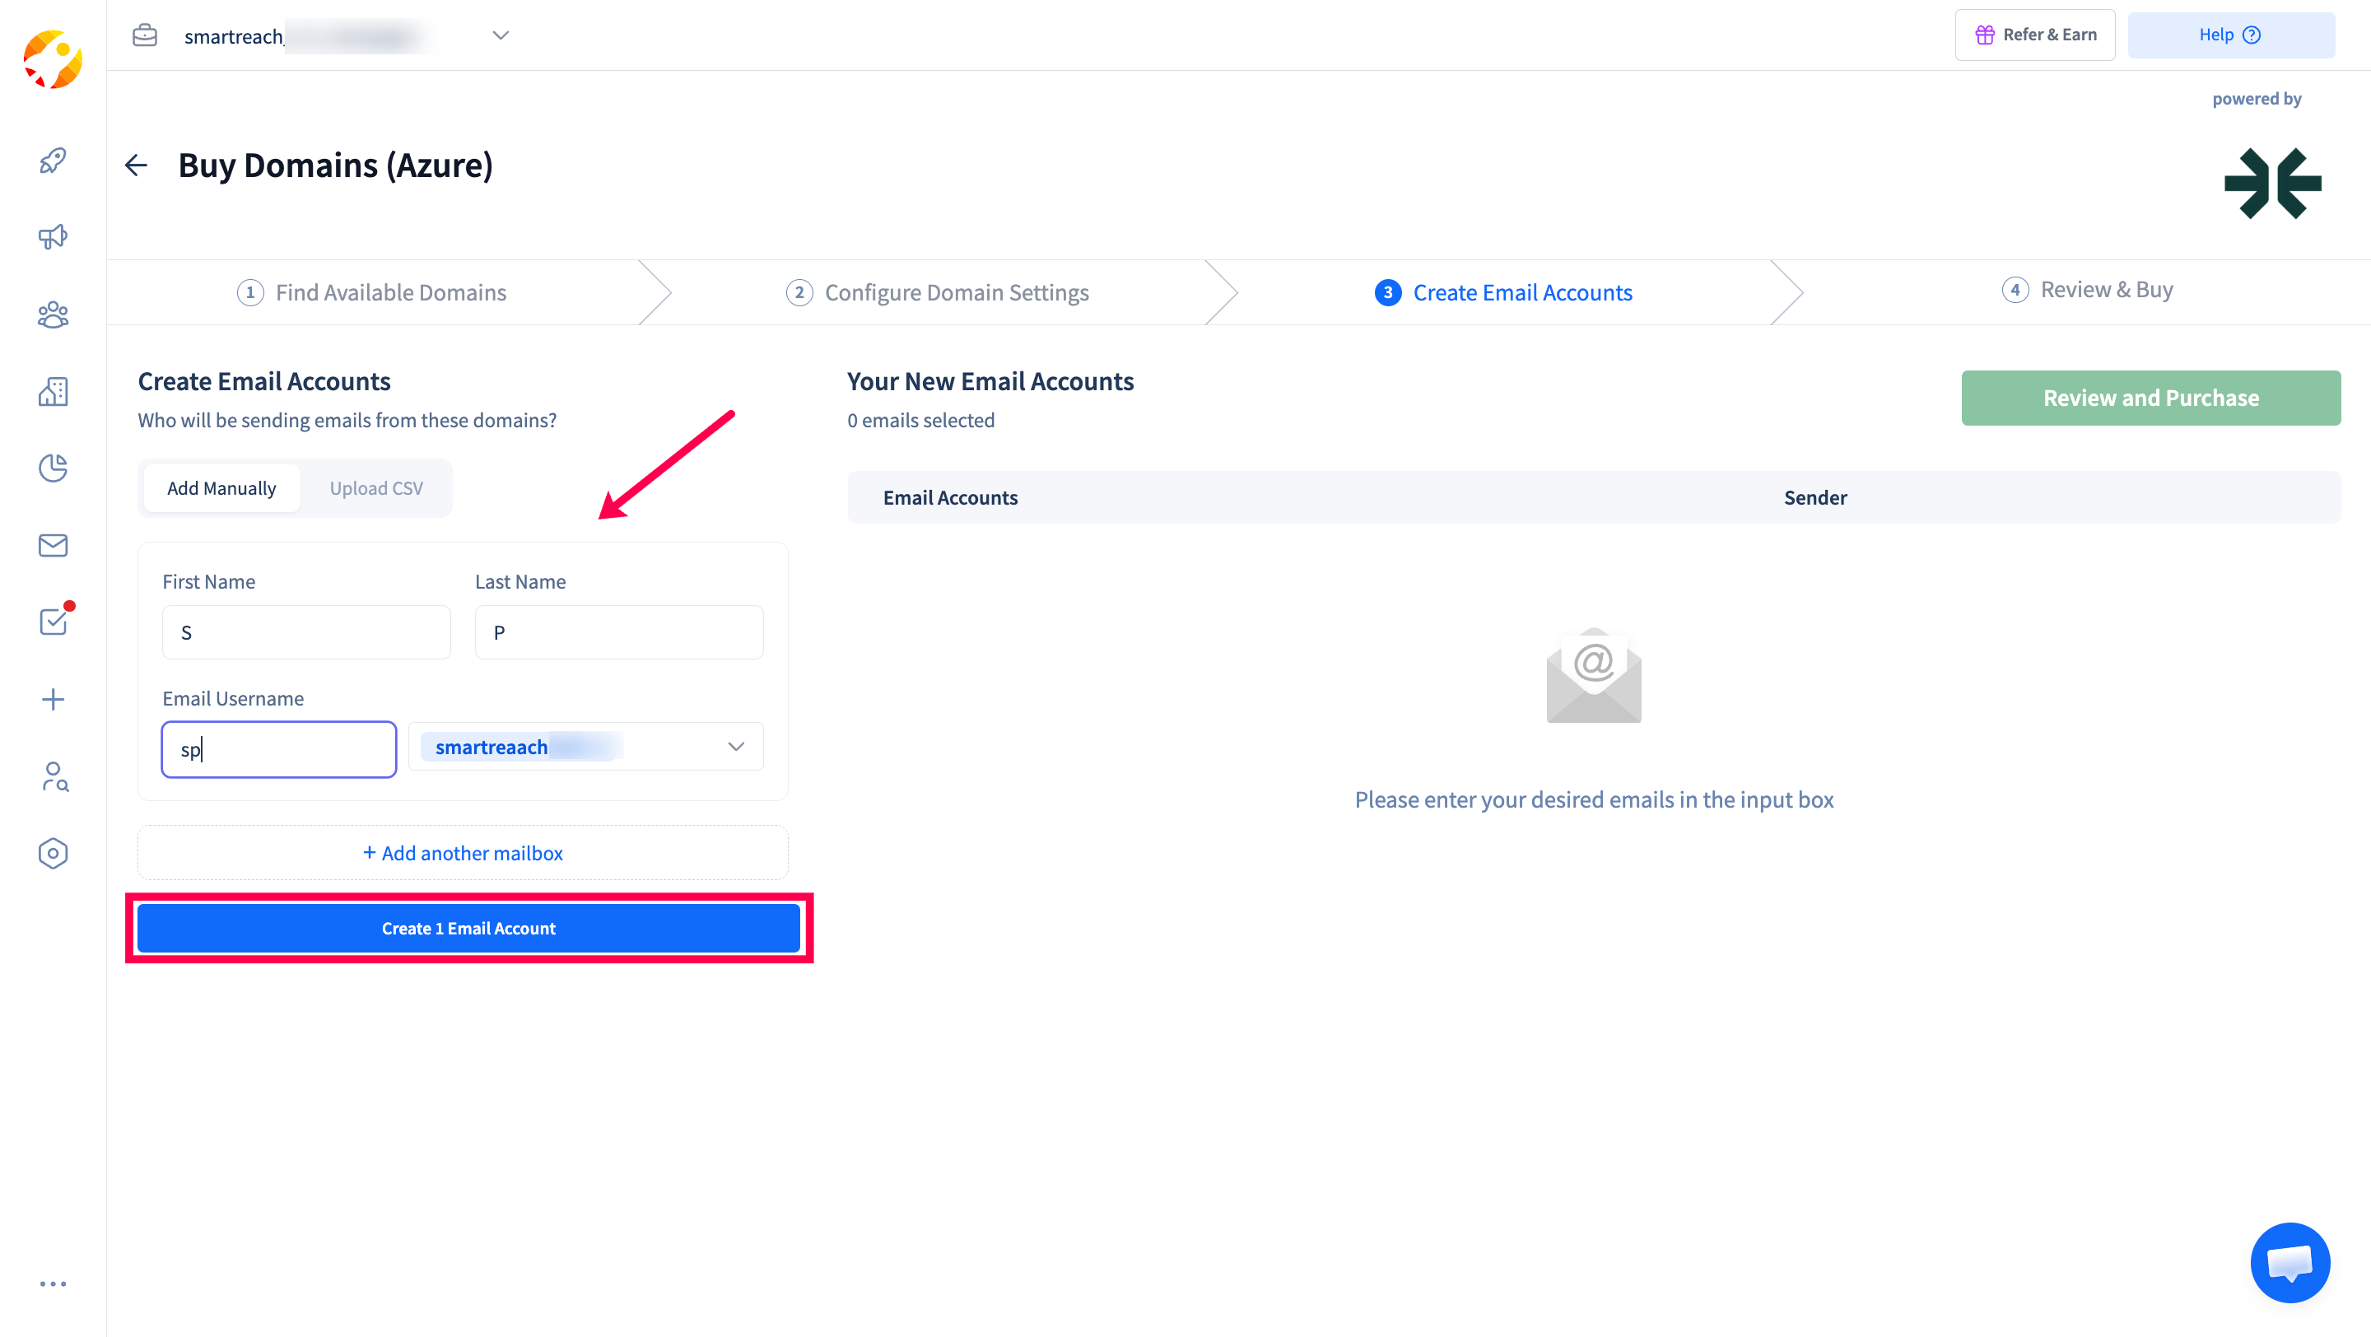Viewport: 2371px width, 1337px height.
Task: Open tasks checkbox icon with red dot
Action: coord(53,622)
